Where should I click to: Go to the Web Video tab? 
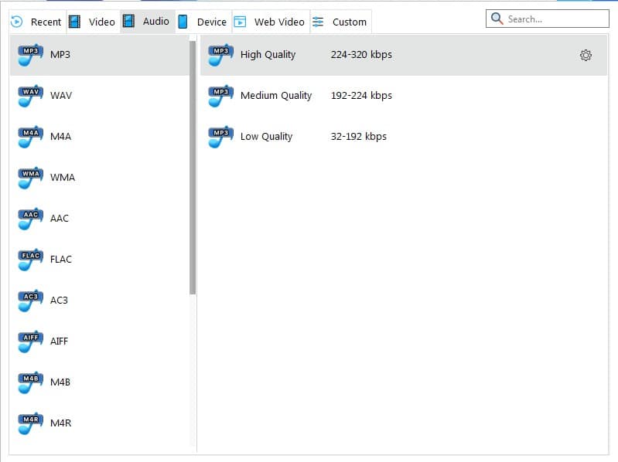pos(270,22)
